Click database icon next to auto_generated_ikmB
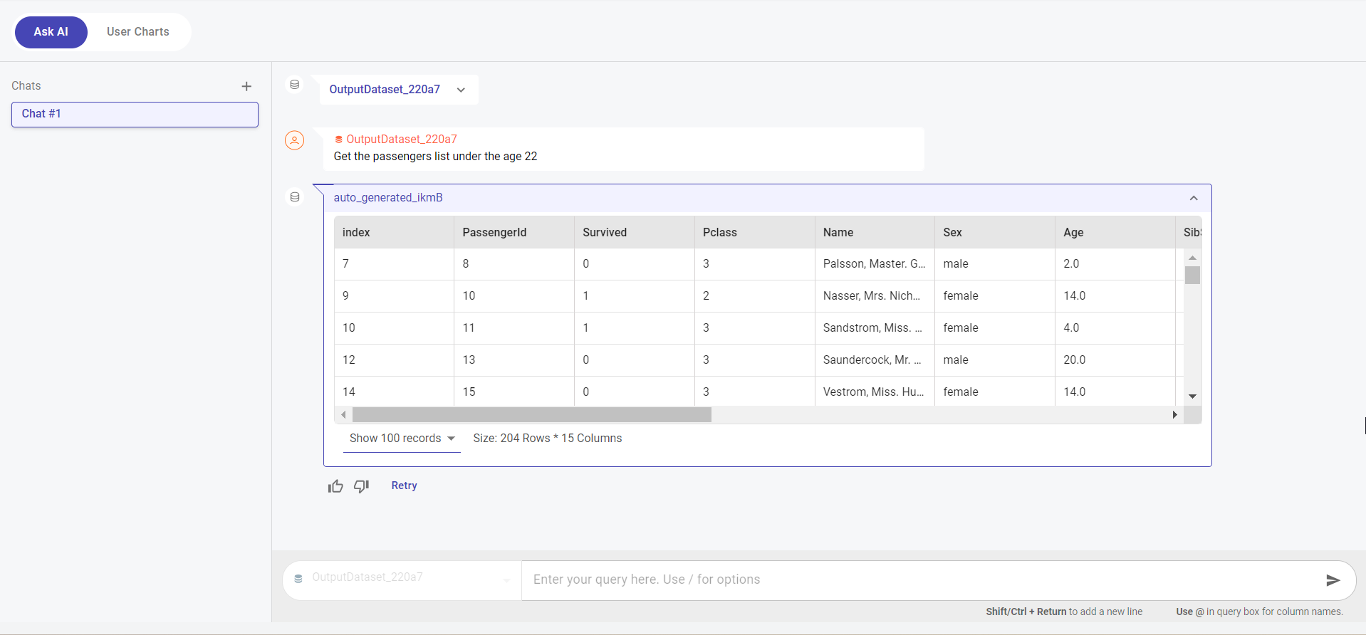This screenshot has height=635, width=1366. [294, 197]
